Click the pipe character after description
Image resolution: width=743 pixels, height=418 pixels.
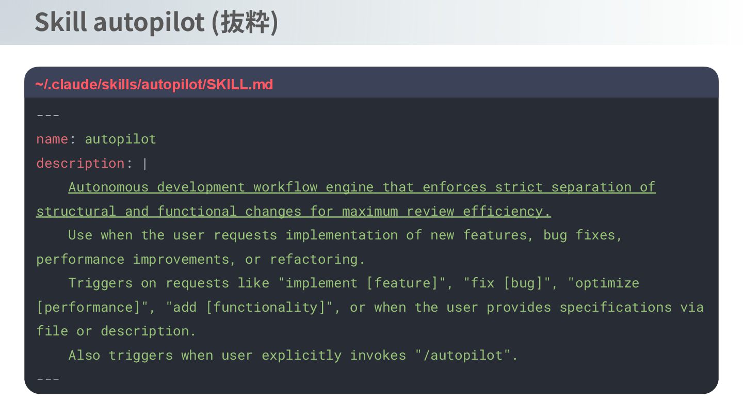145,163
